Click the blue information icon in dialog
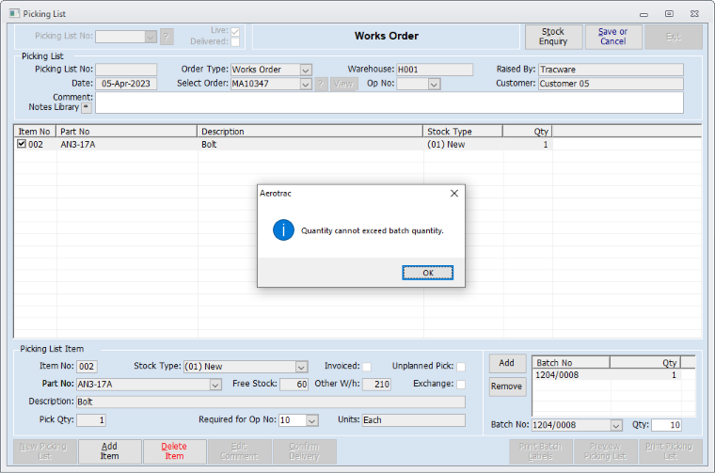 tap(283, 230)
